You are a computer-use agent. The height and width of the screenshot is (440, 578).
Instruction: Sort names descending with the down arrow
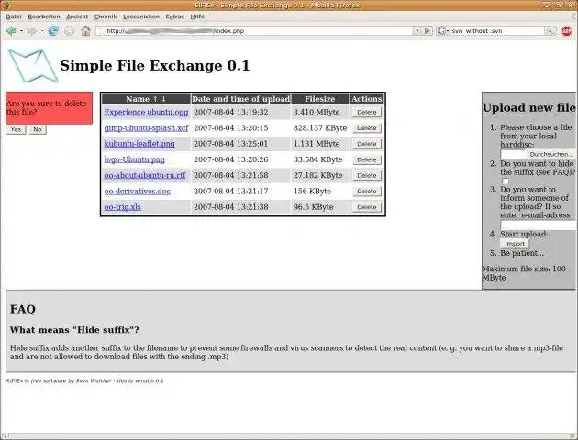point(163,99)
